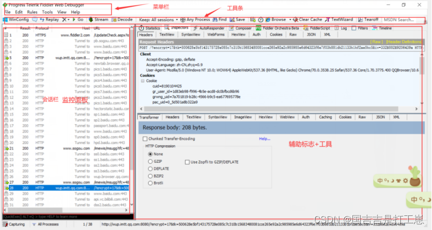This screenshot has width=432, height=230.
Task: Click the camera screenshot toolbar icon
Action: pyautogui.click(x=253, y=20)
